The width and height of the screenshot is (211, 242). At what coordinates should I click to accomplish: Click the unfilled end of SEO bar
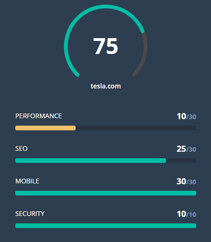click(181, 161)
